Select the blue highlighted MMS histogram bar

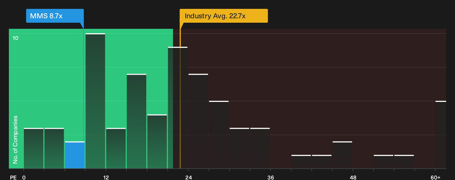click(x=75, y=155)
